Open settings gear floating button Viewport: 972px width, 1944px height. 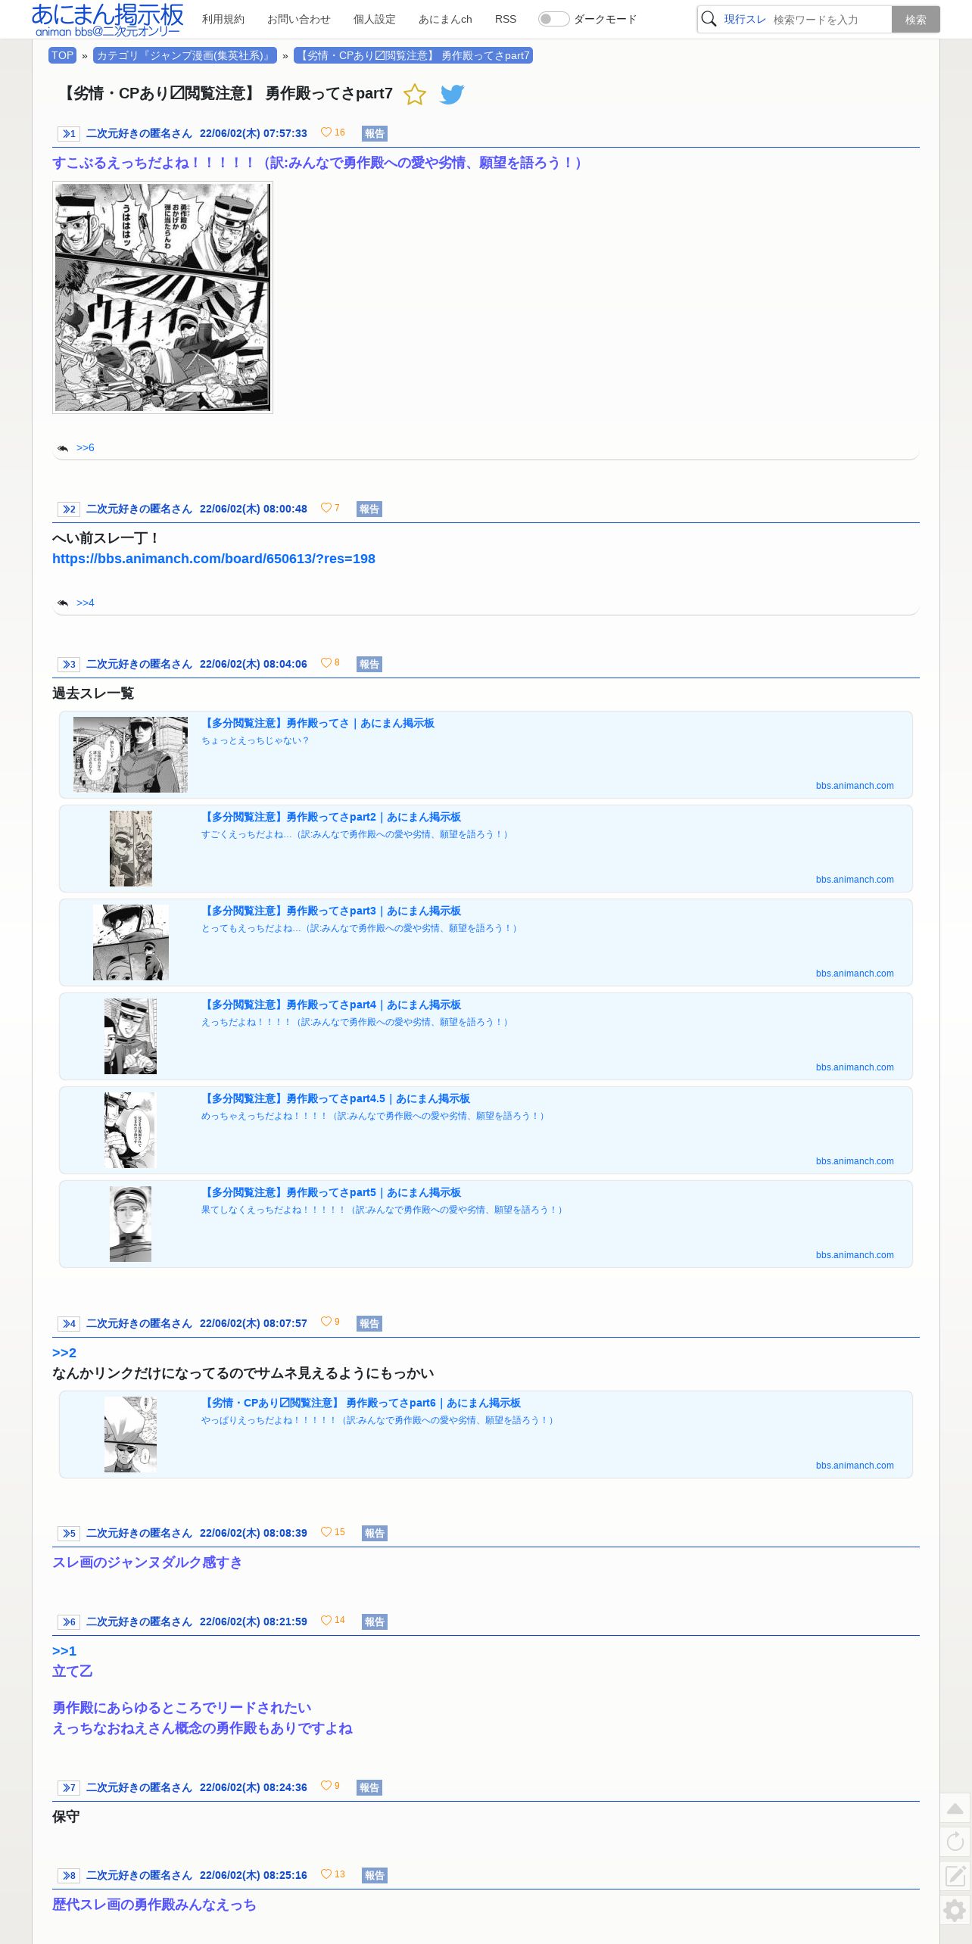[x=955, y=1910]
